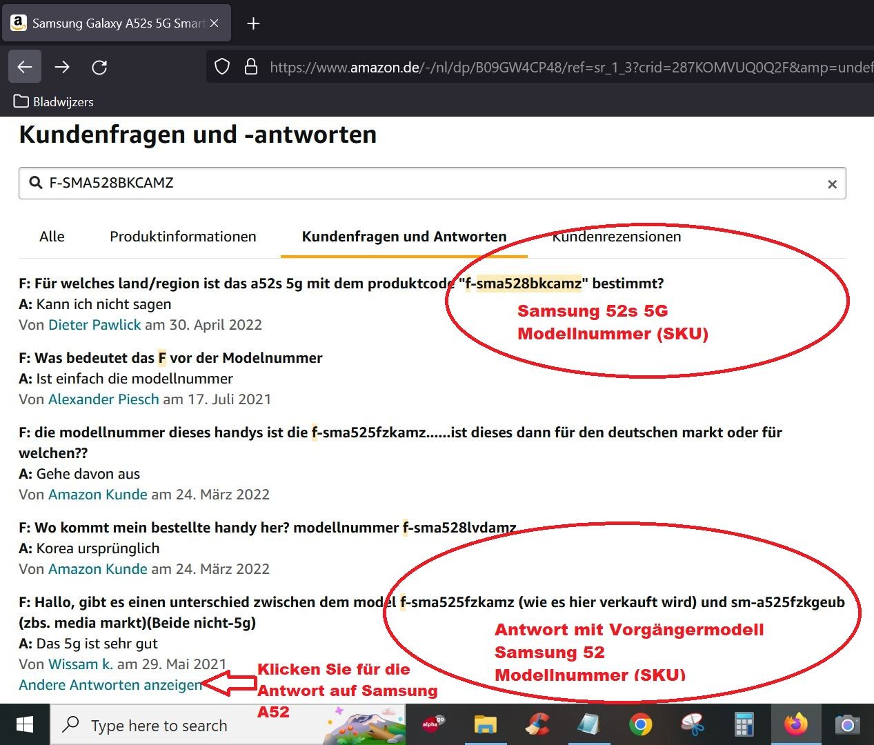This screenshot has width=874, height=745.
Task: Open File Explorer from the taskbar
Action: pos(486,725)
